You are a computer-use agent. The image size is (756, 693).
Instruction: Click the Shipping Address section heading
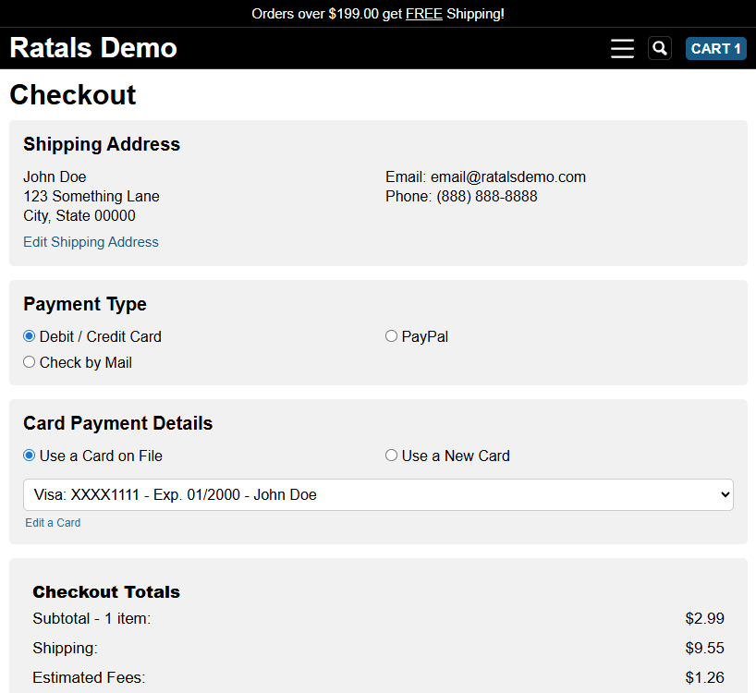coord(102,144)
